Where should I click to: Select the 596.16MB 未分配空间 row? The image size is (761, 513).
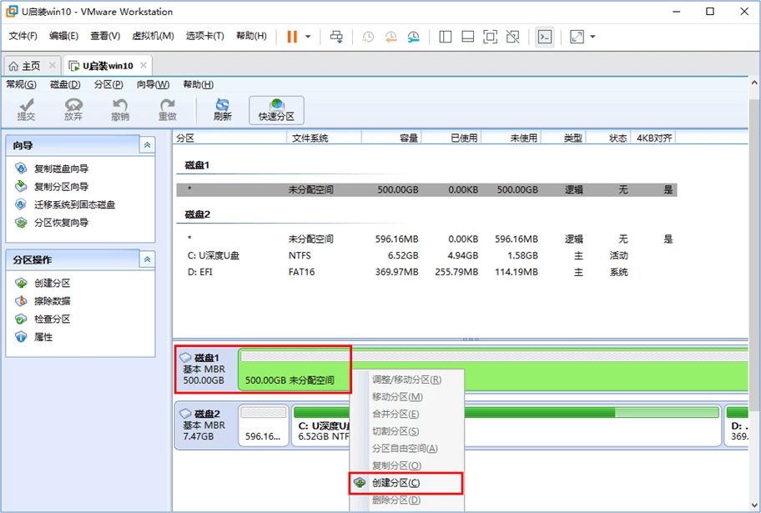(426, 239)
